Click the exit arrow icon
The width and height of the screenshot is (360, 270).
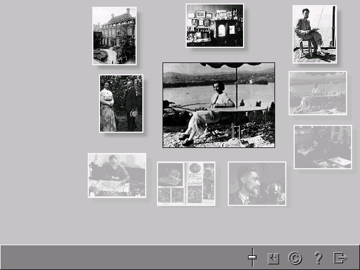[x=340, y=258]
